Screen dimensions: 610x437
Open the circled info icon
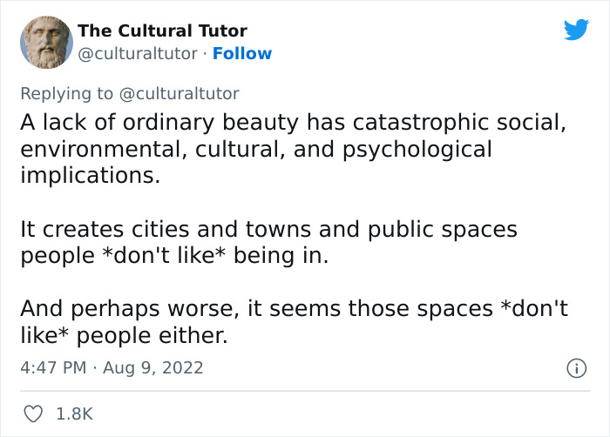[x=576, y=368]
